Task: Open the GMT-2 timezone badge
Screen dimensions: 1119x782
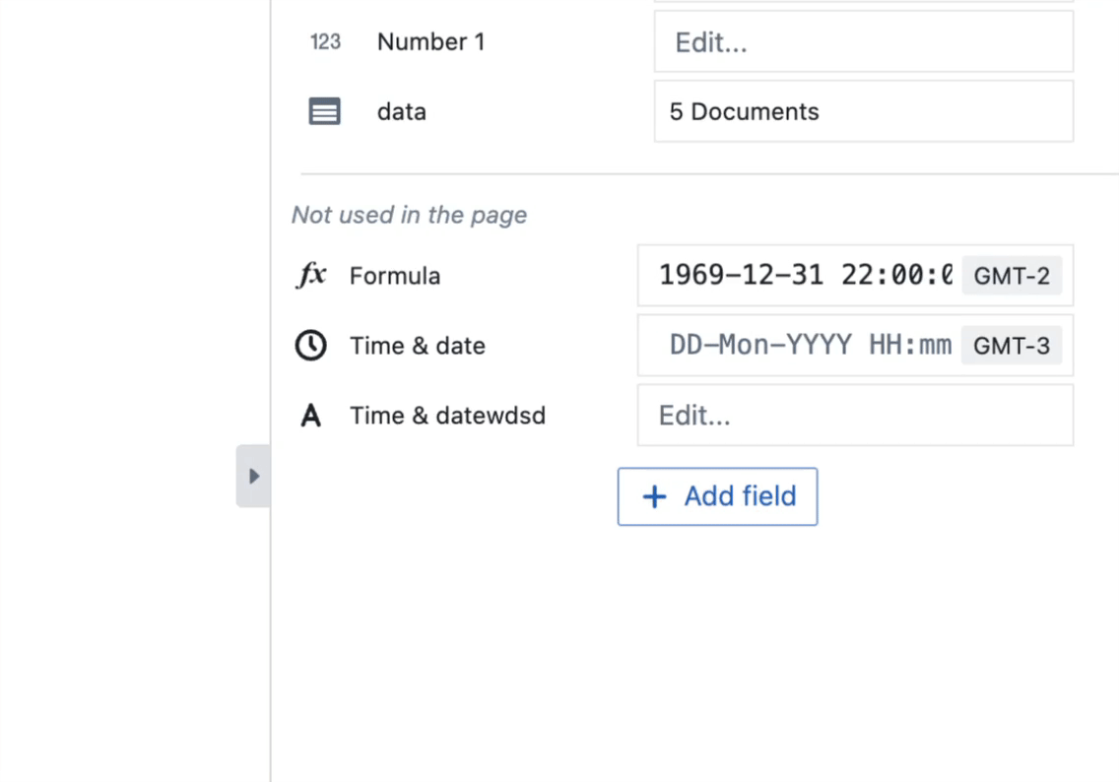Action: point(1012,276)
